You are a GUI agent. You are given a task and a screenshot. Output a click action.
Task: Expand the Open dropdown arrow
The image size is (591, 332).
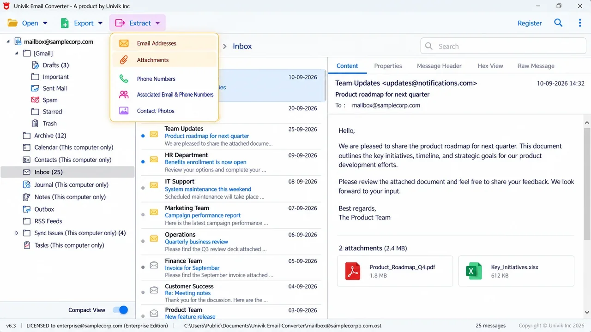[x=45, y=23]
